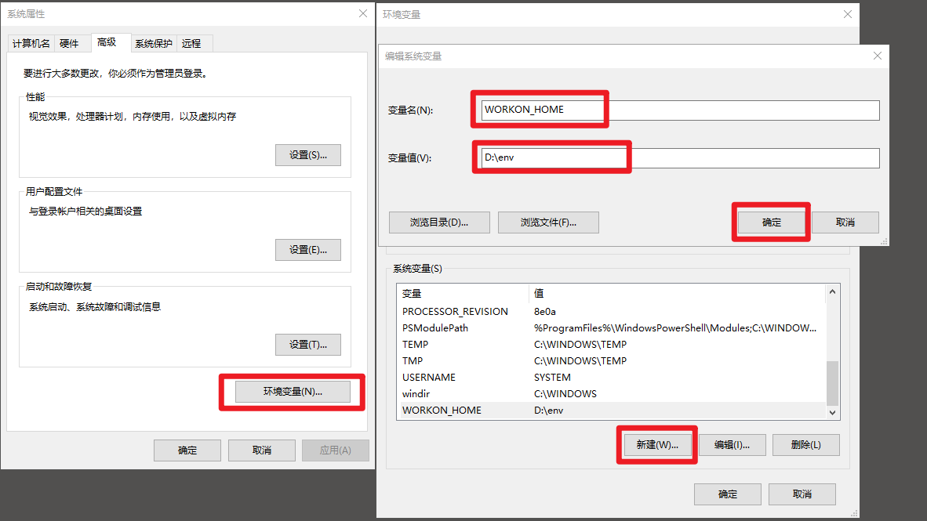Cancel the 系统属性 dialog

(262, 450)
